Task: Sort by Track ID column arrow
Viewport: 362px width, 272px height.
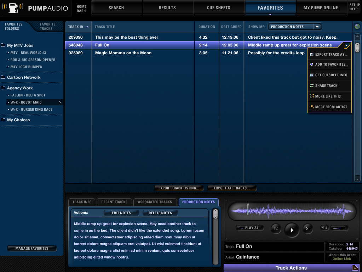Action: pyautogui.click(x=87, y=27)
